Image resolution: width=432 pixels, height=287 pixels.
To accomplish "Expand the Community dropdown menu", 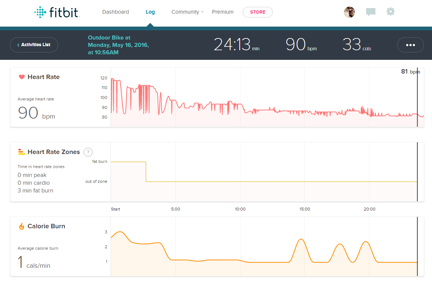I will (x=188, y=12).
